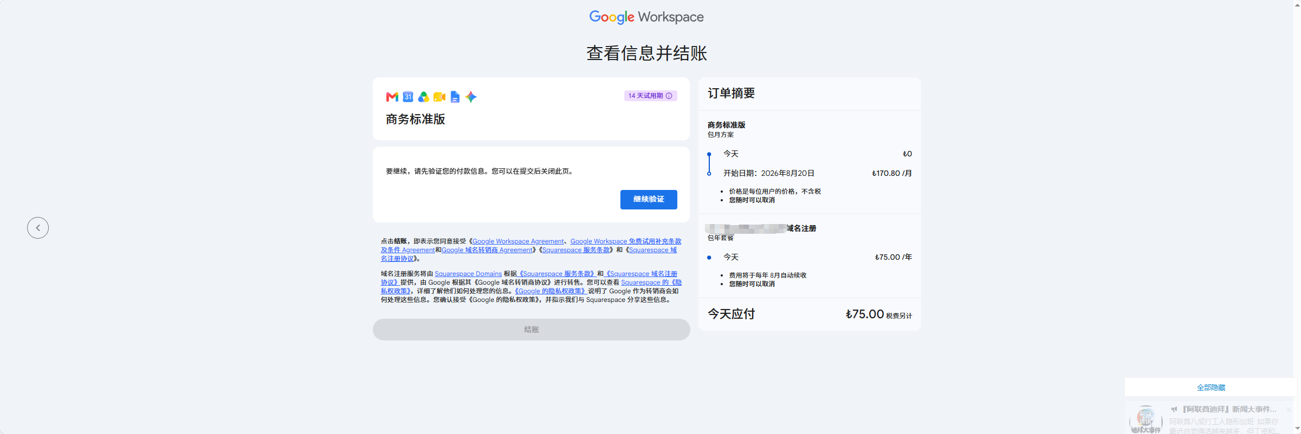Click the greyed-out 结账 button

pyautogui.click(x=531, y=330)
